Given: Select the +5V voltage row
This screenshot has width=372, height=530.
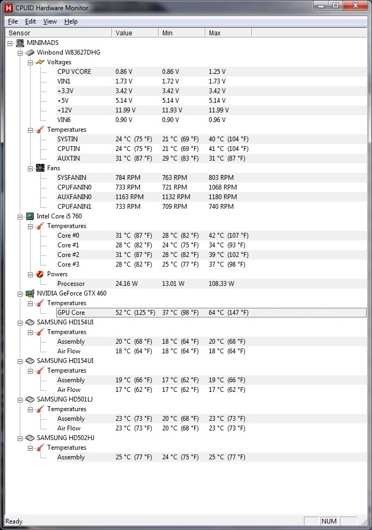Looking at the screenshot, I should [211, 101].
